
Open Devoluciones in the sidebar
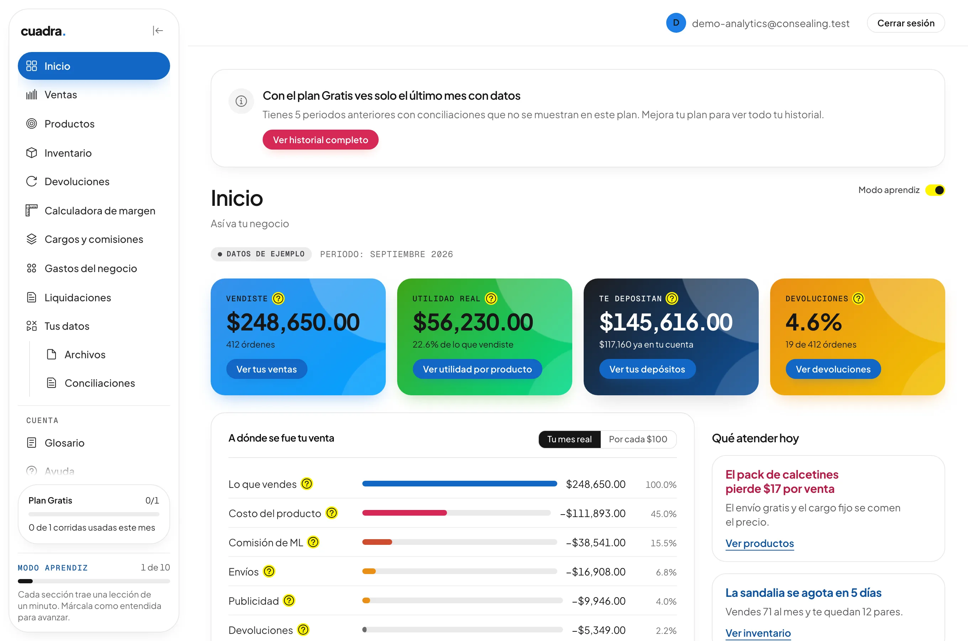94,182
